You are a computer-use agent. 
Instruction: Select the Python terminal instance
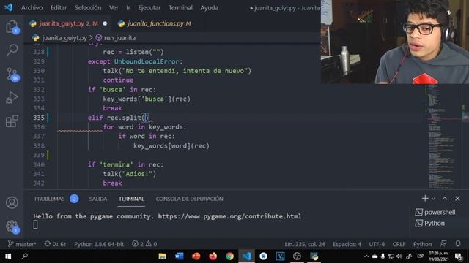430,224
